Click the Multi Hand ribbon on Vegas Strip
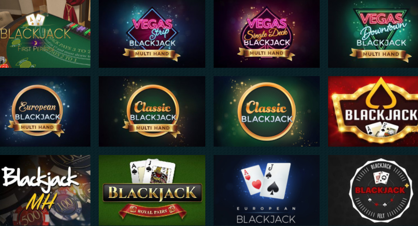Screen dimensions: 418x226 pos(152,54)
